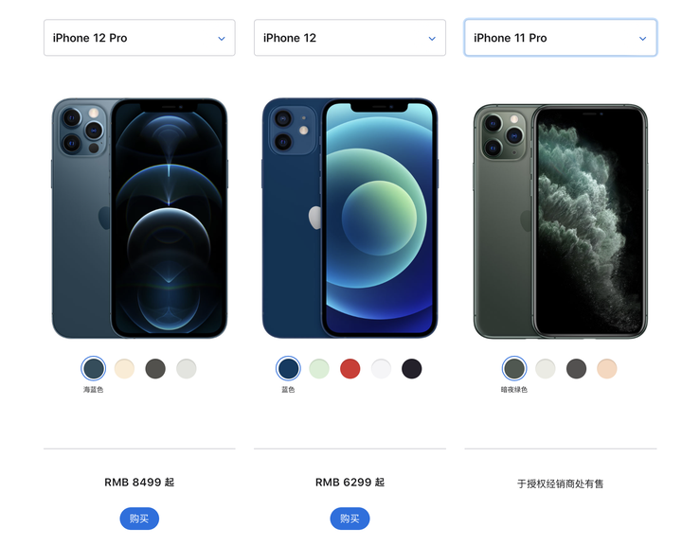Click the iPhone 12 Pro product image
Screen dimensions: 682x545
139,219
